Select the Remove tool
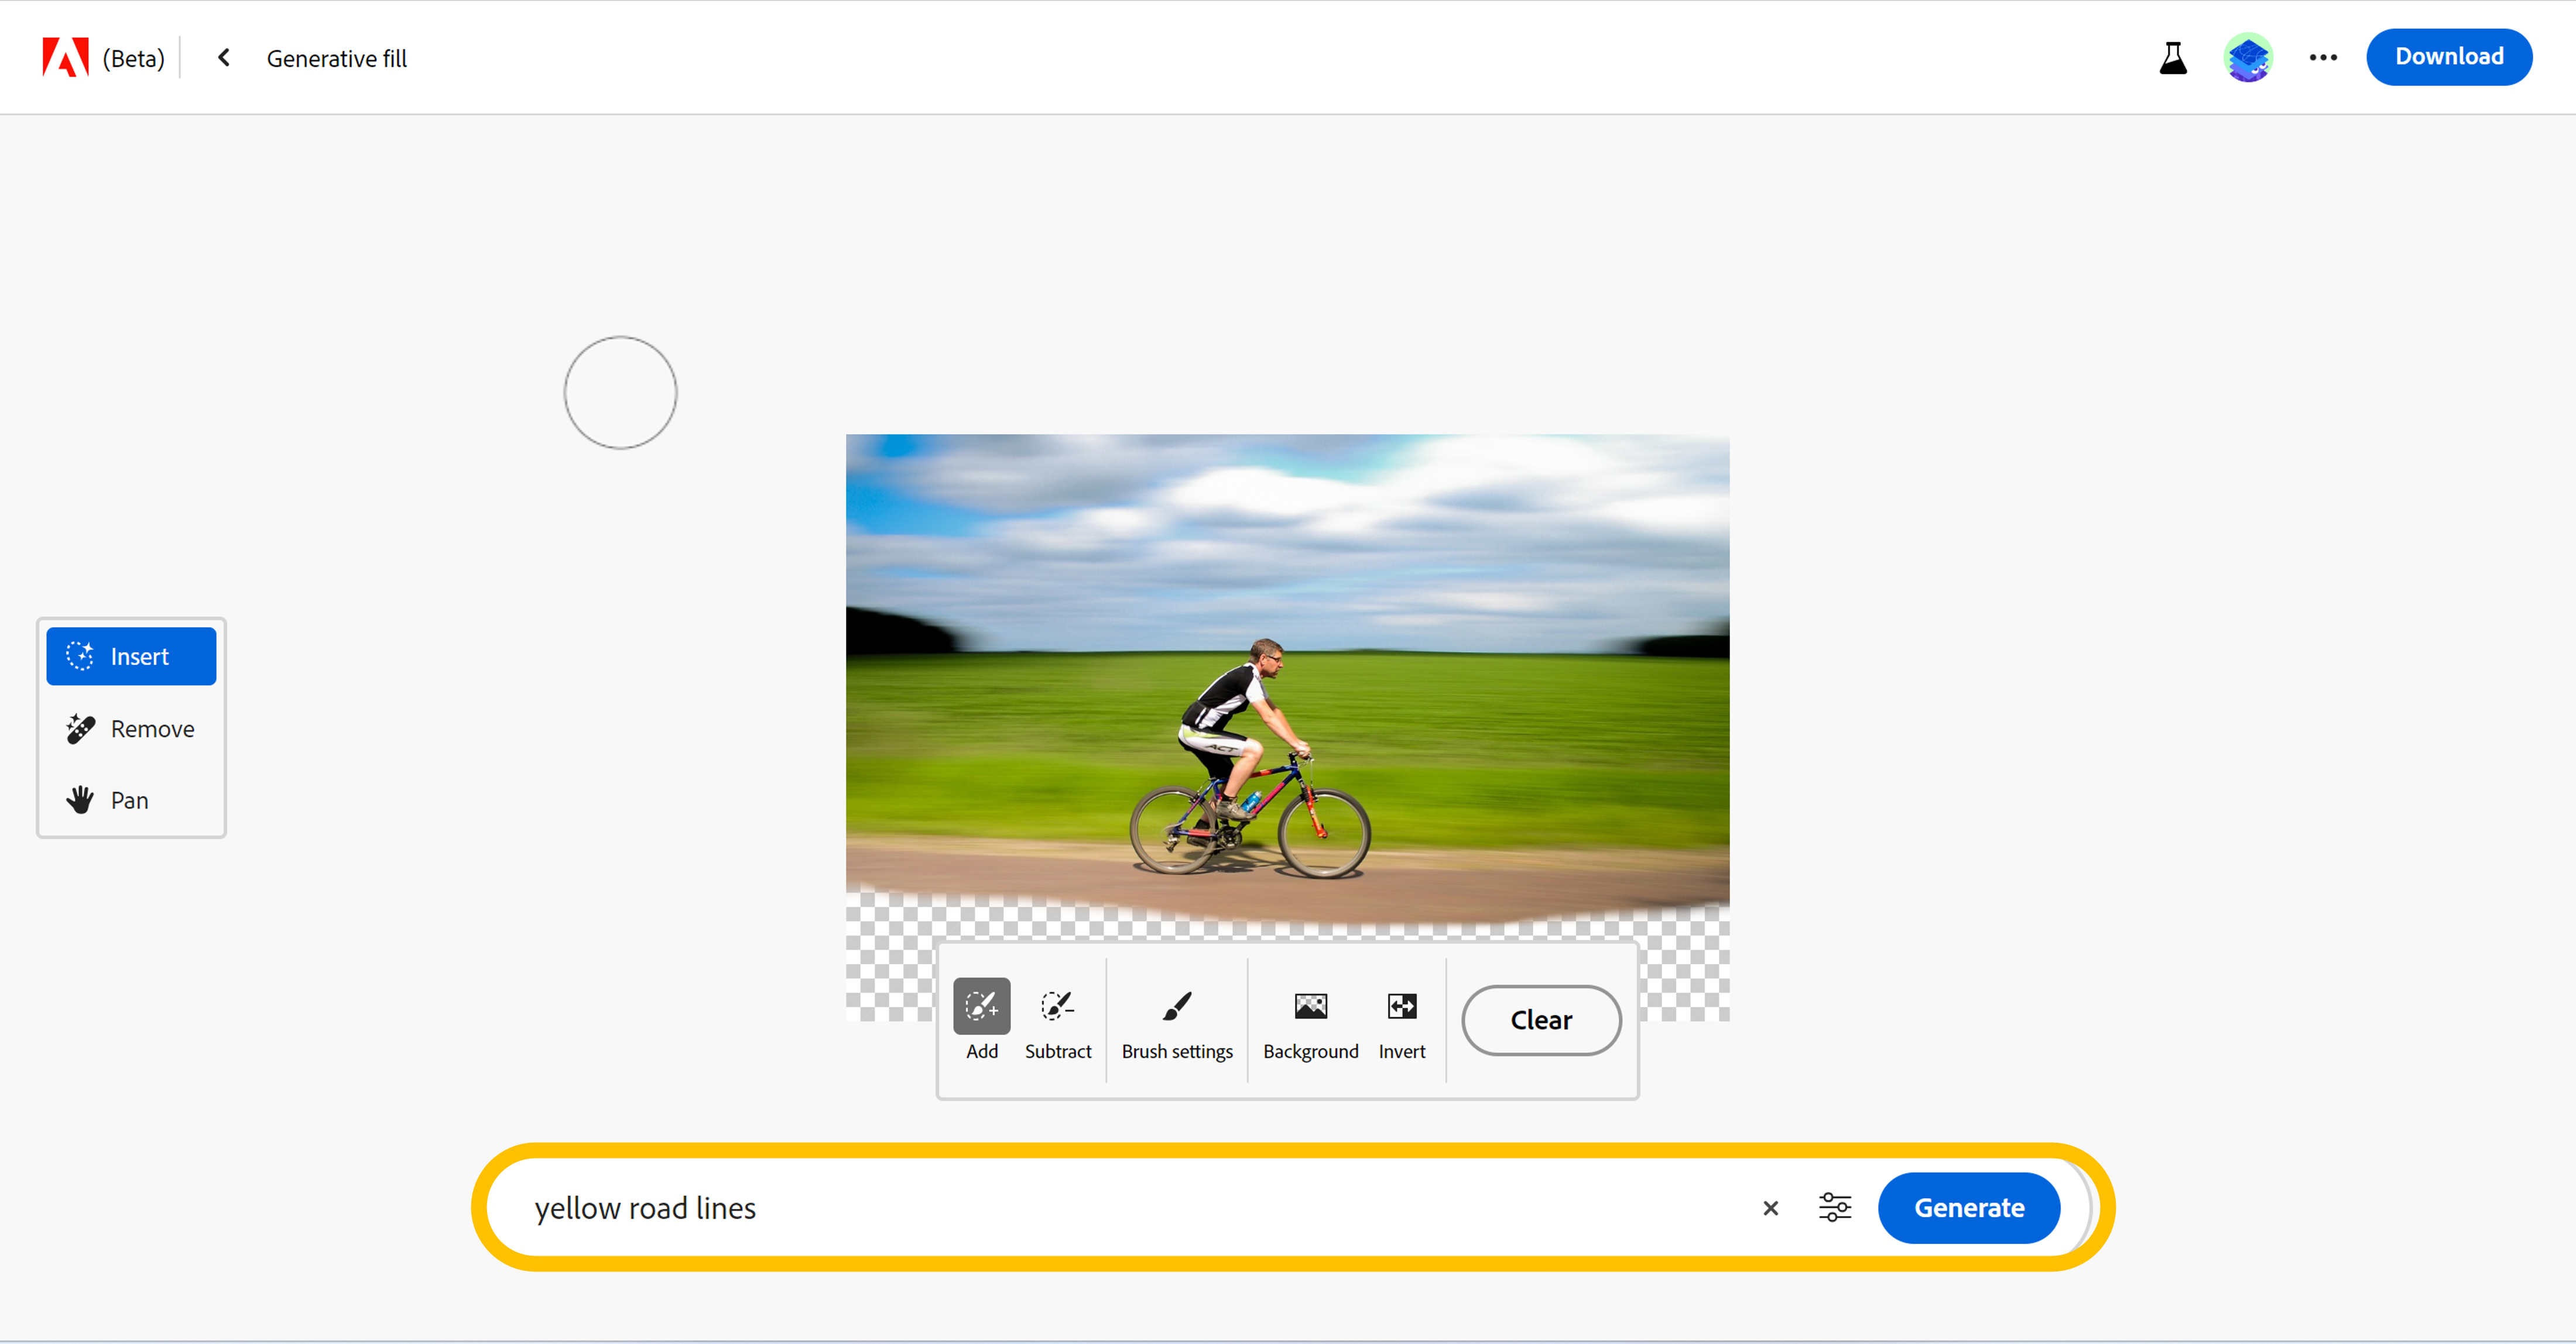 click(x=131, y=730)
